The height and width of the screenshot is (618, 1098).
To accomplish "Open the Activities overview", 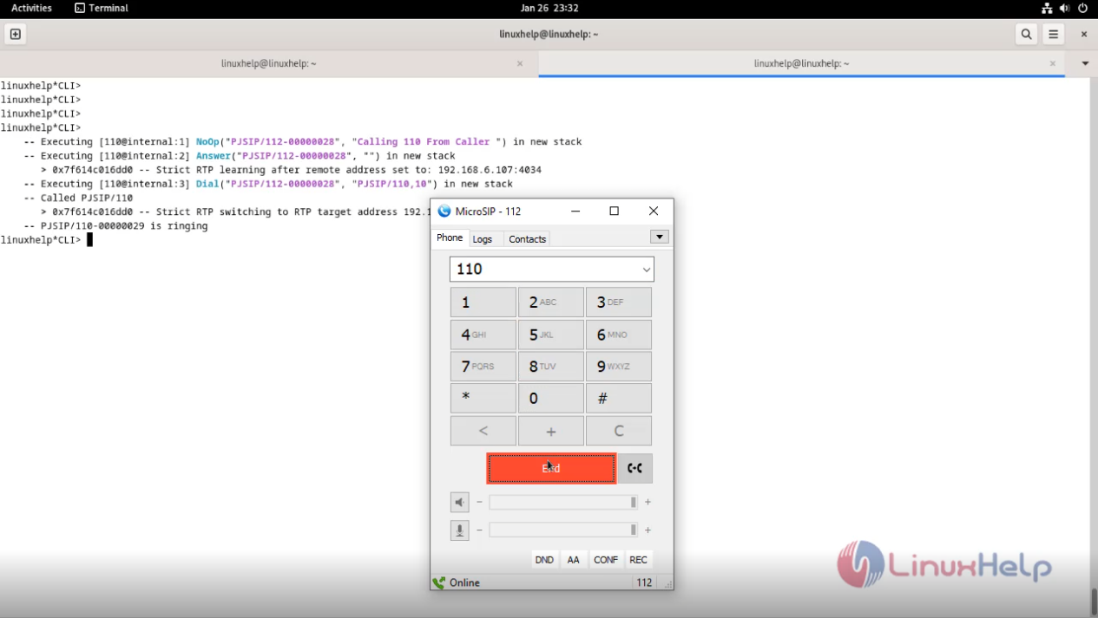I will click(x=31, y=8).
